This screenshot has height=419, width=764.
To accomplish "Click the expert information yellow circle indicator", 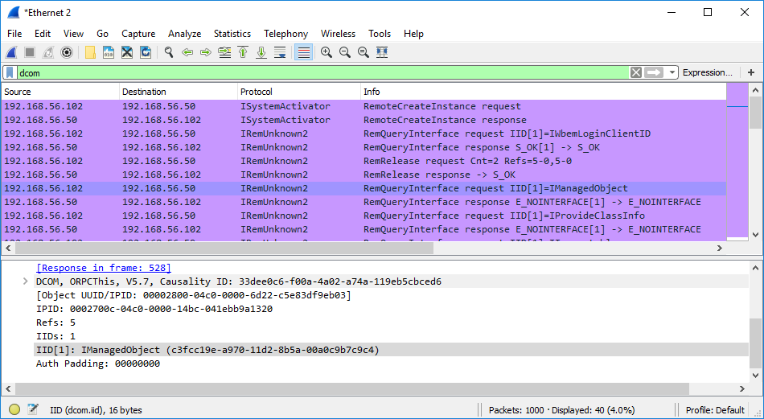I will [14, 409].
